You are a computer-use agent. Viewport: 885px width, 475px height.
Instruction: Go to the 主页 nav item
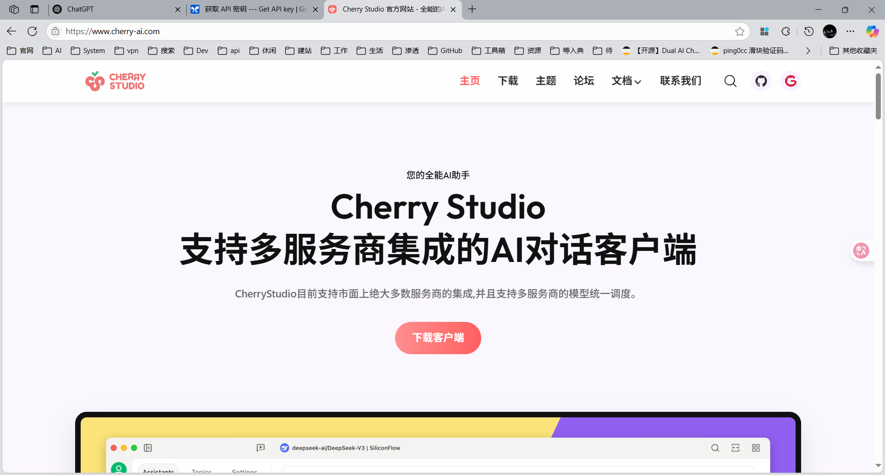[x=470, y=81]
